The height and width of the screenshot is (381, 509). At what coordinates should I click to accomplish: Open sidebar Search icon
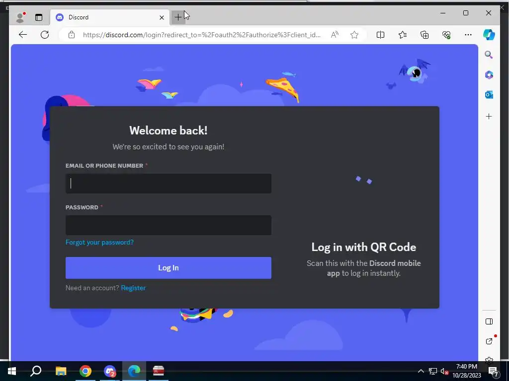(x=489, y=55)
